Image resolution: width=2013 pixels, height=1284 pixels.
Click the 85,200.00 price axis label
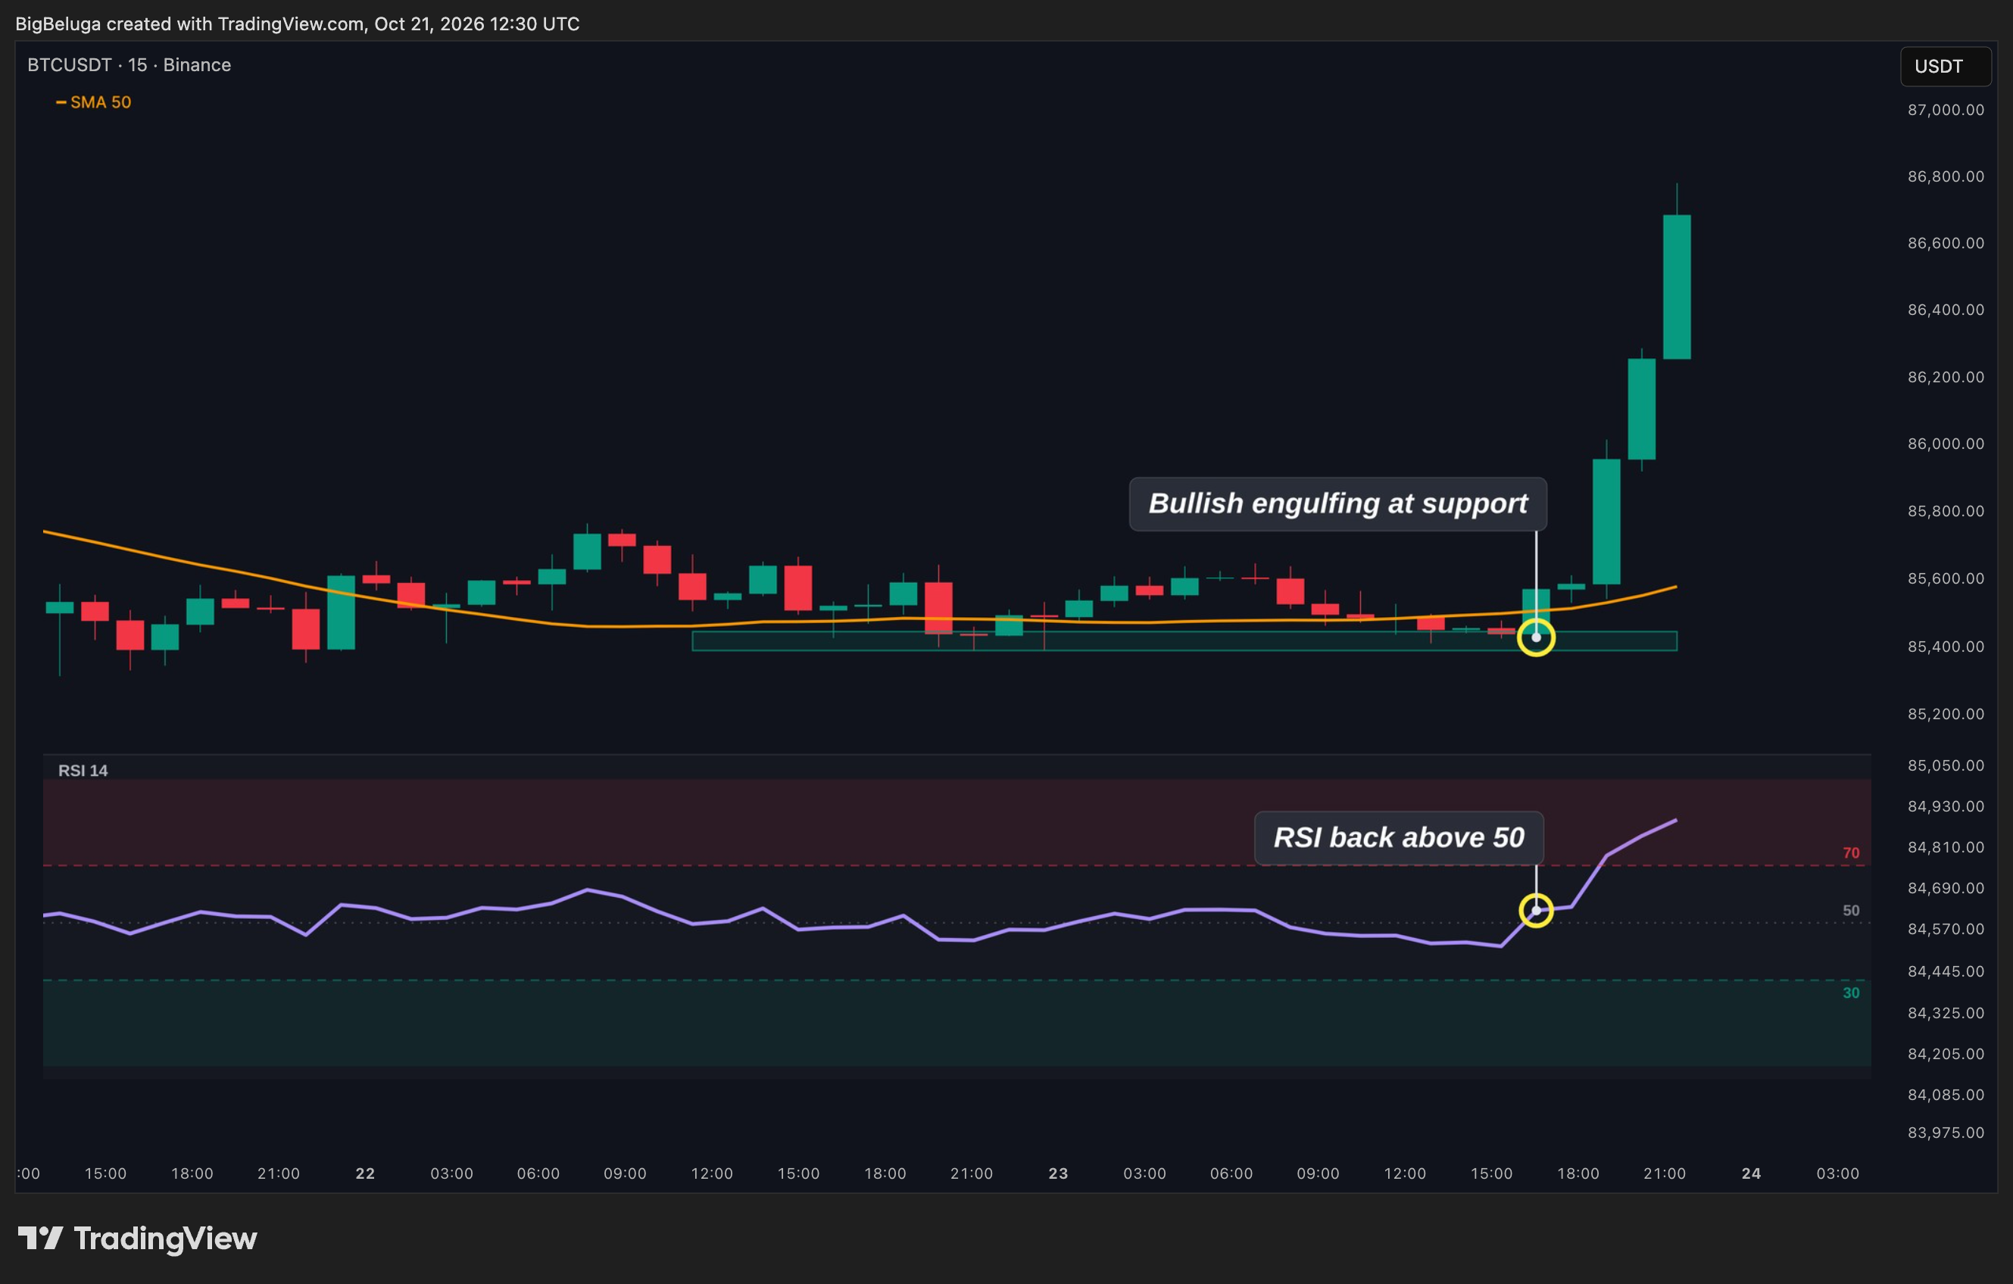coord(1946,714)
